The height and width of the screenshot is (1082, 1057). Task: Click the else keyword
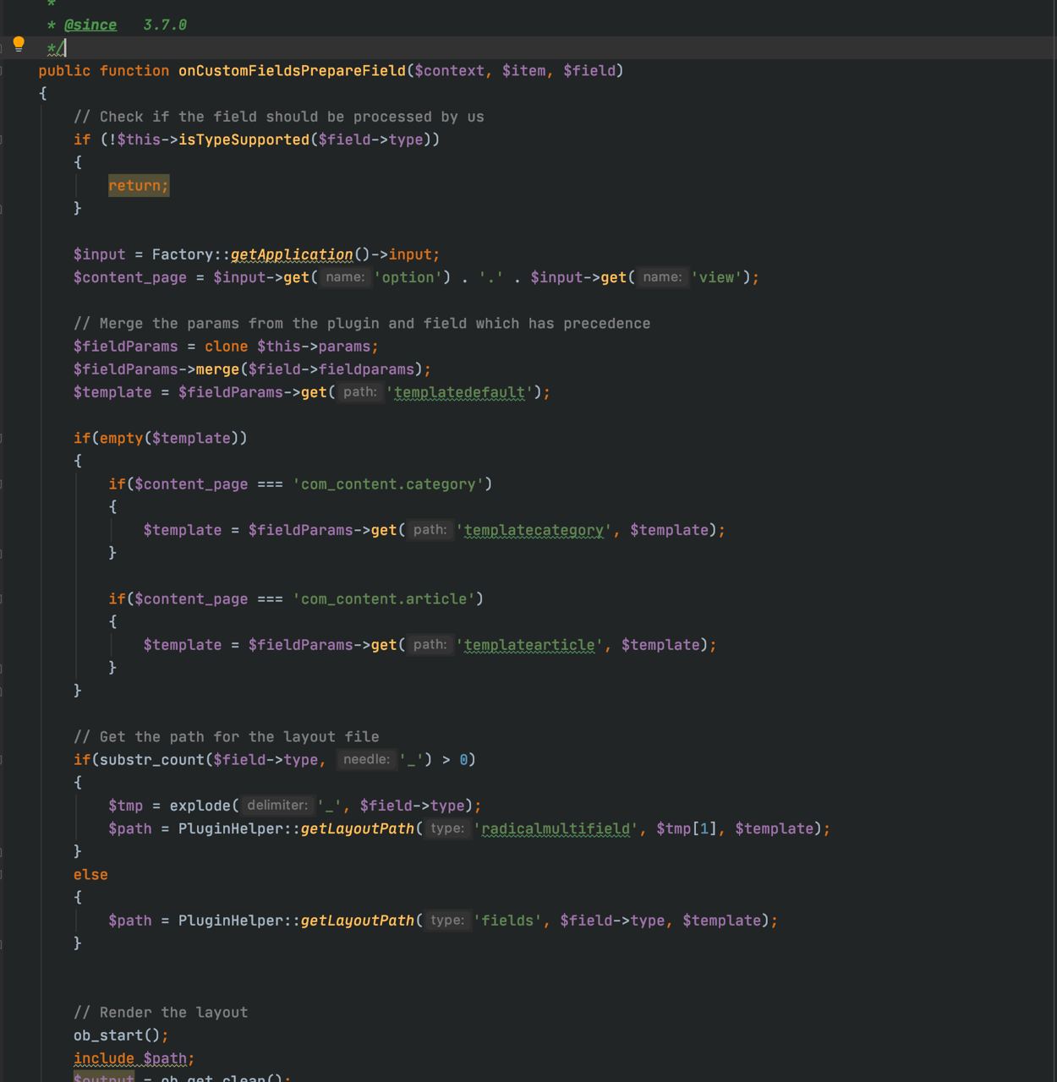(x=90, y=875)
